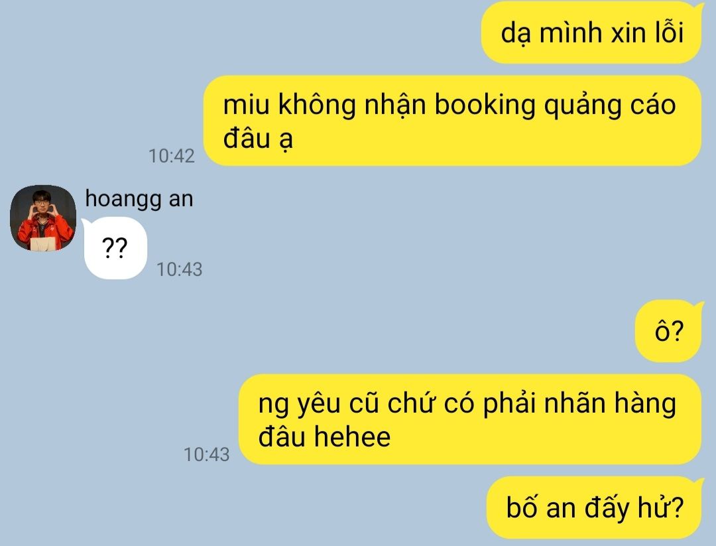716x546 pixels.
Task: Click the 10:43 timestamp beside the 'ng yêu cũ' message
Action: pyautogui.click(x=206, y=454)
